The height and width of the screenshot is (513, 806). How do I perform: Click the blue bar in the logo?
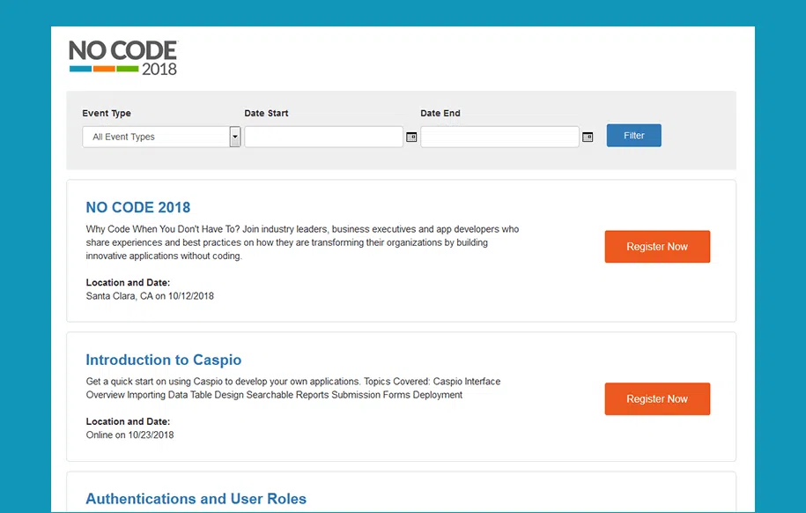tap(81, 69)
